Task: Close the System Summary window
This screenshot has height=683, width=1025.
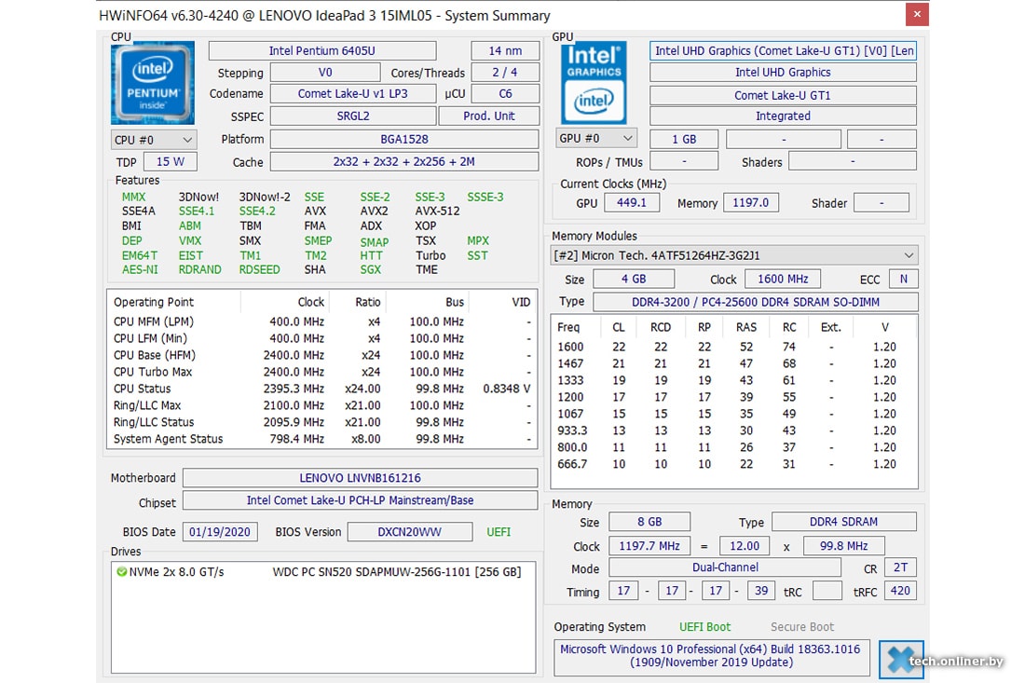Action: pyautogui.click(x=918, y=15)
